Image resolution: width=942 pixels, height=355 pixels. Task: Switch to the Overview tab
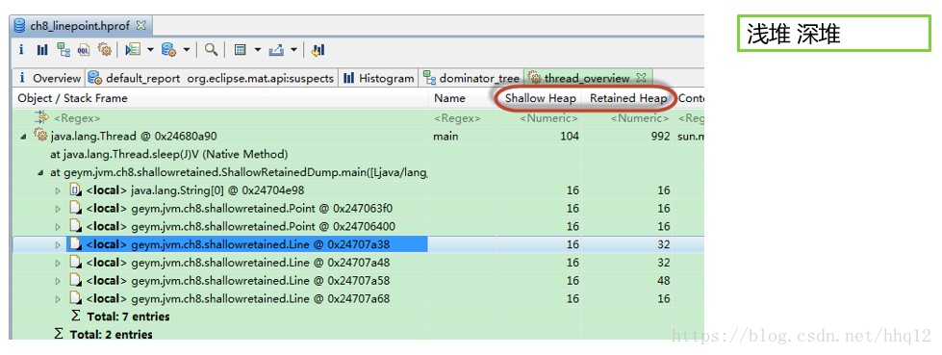[49, 78]
